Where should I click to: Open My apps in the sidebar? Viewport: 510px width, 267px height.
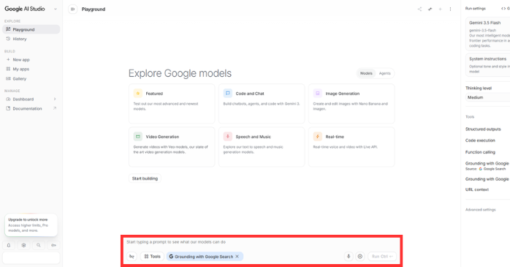[31, 69]
